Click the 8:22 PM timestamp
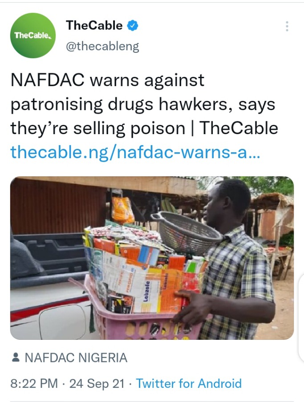 point(34,383)
